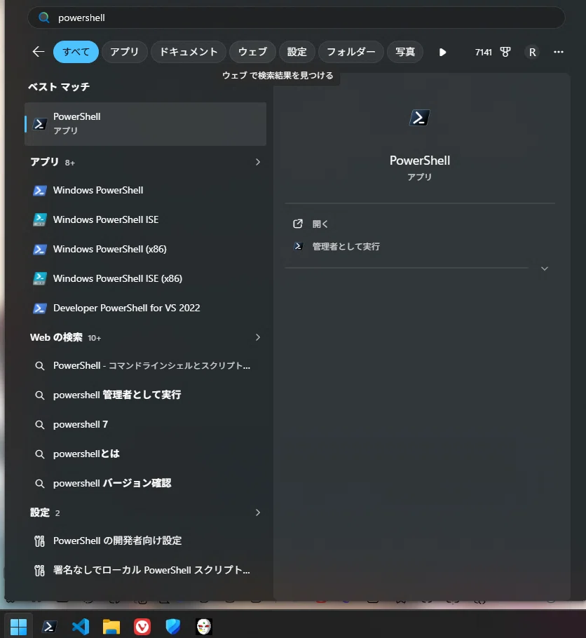
Task: Select powershell 管理者として実行 suggestion text
Action: coord(117,395)
